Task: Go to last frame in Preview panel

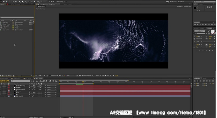Action: 206,25
